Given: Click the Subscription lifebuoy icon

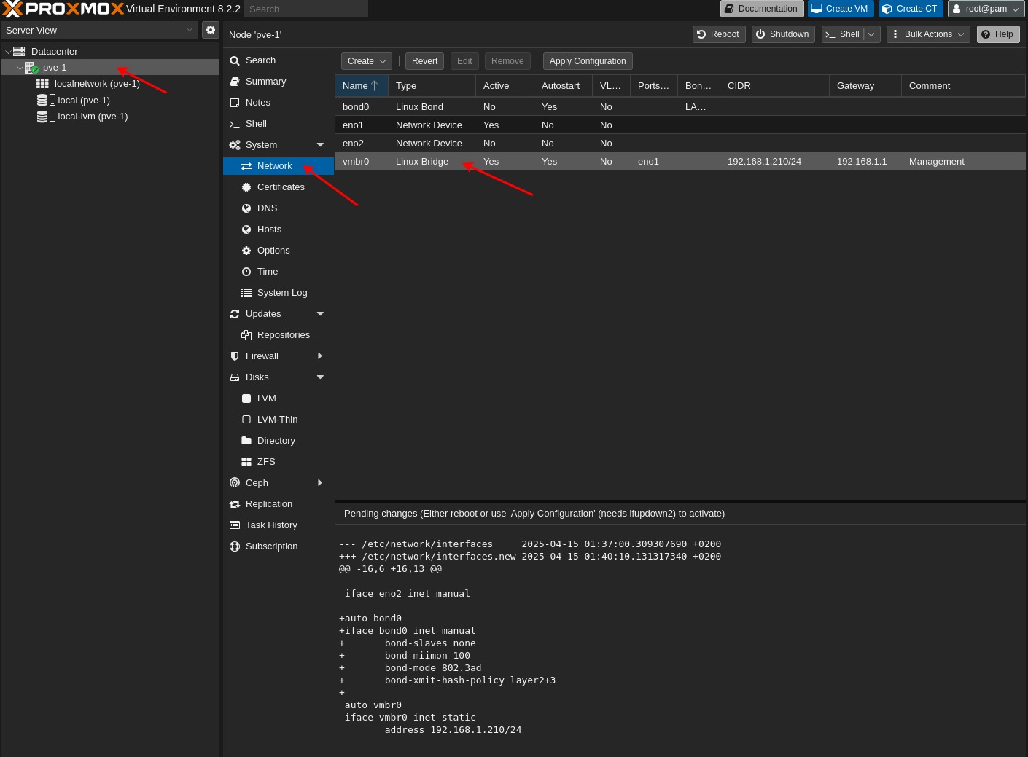Looking at the screenshot, I should coord(235,546).
